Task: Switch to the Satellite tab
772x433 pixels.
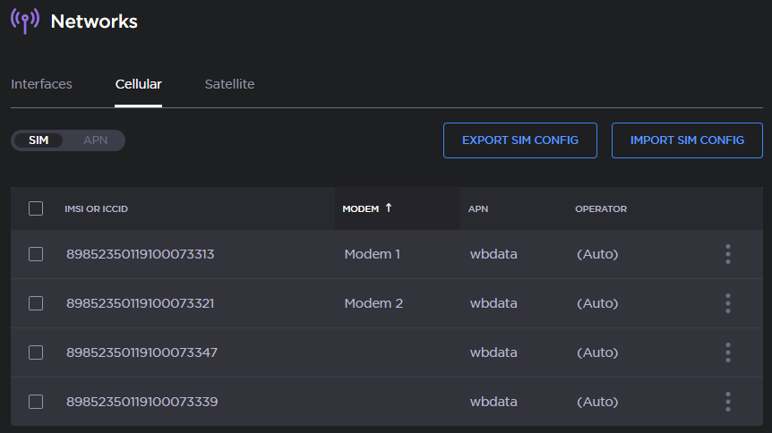Action: (229, 84)
